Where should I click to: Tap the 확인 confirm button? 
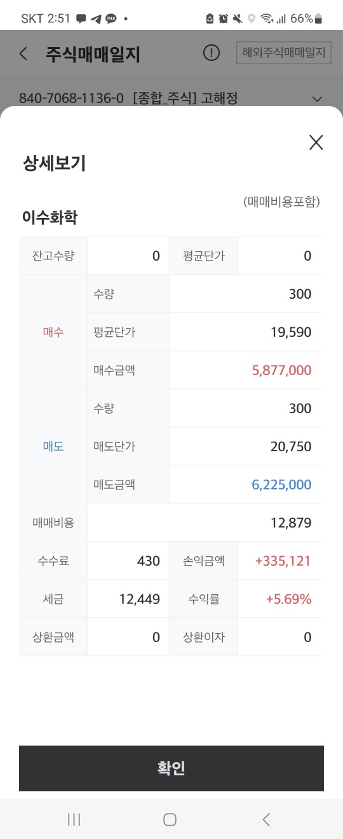[171, 768]
